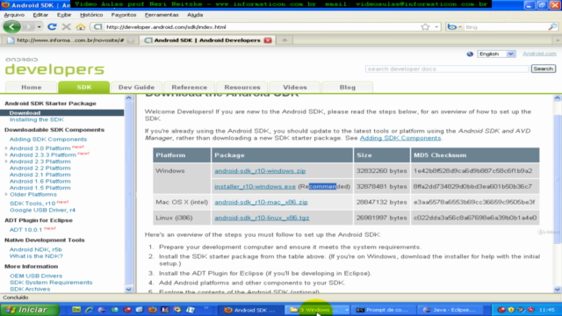Click the forward navigation arrow
The image size is (562, 316).
pos(28,27)
